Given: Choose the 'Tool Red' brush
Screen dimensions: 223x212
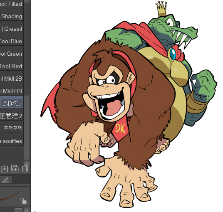Looking at the screenshot, I should point(12,64).
